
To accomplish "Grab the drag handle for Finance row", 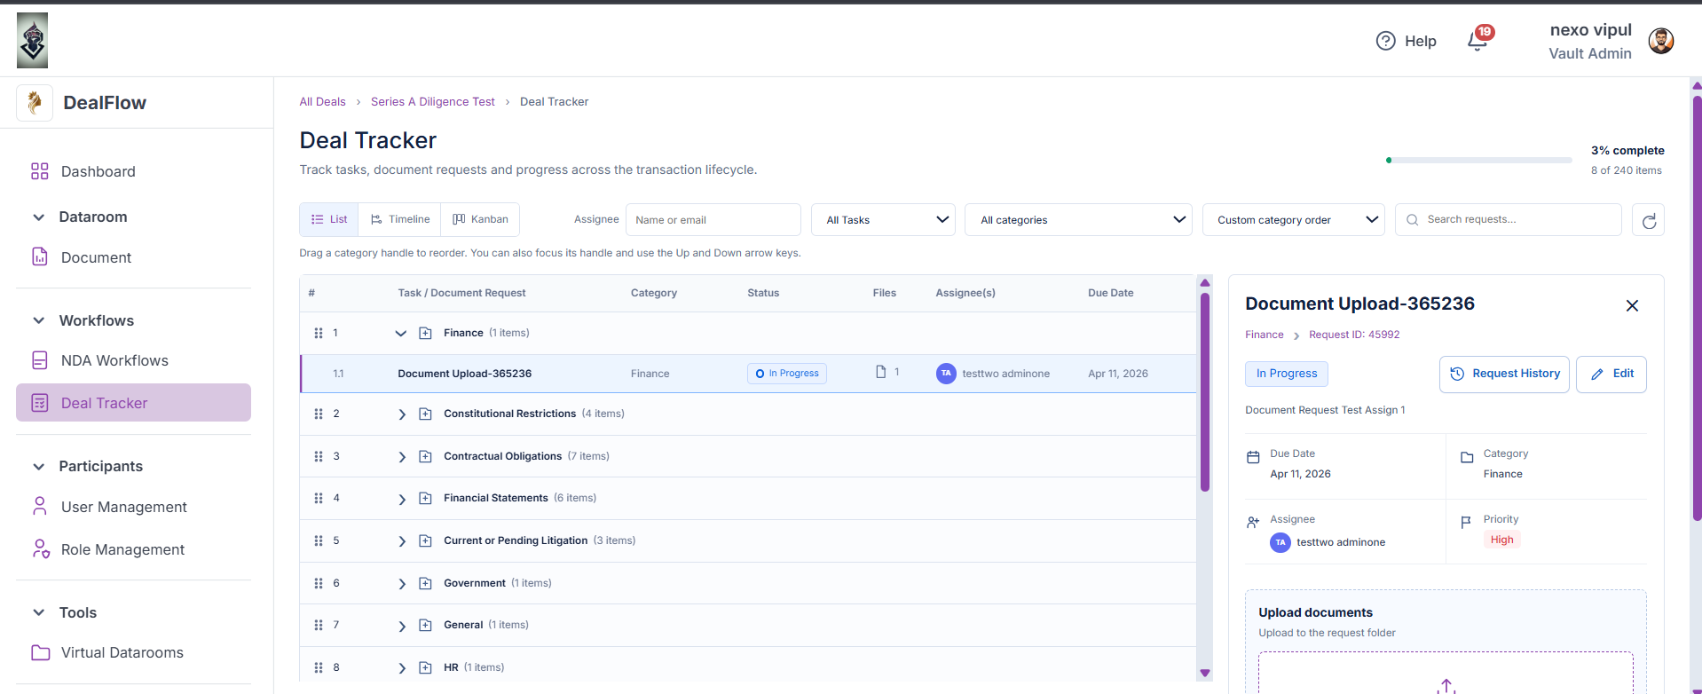I will 319,333.
